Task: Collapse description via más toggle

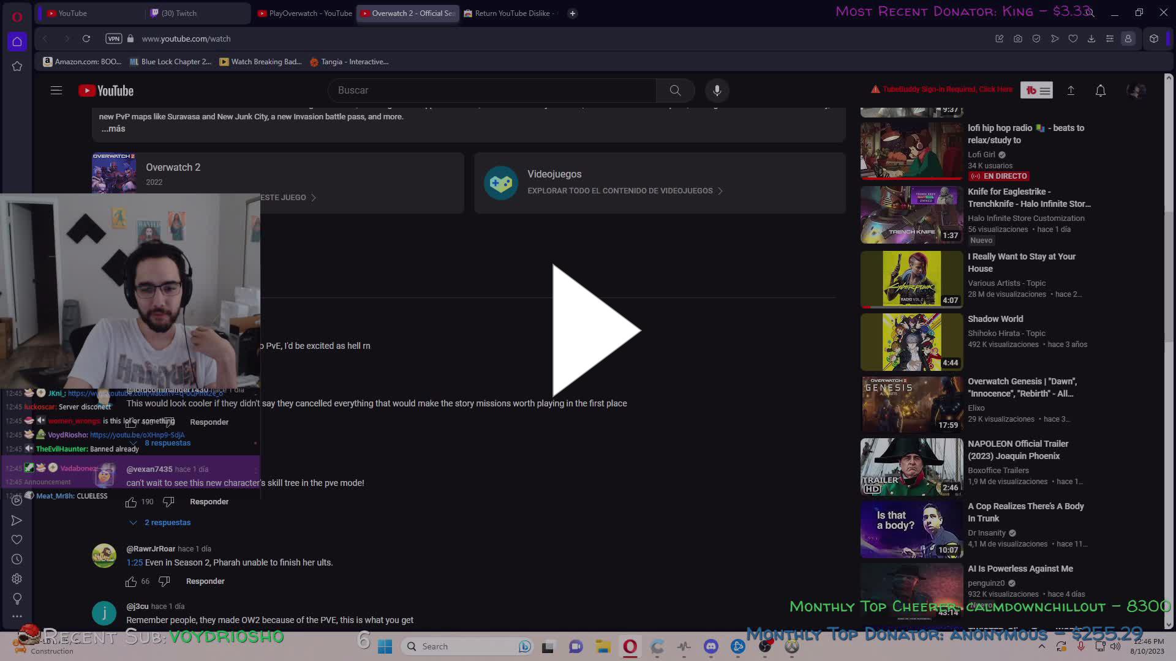Action: [113, 129]
